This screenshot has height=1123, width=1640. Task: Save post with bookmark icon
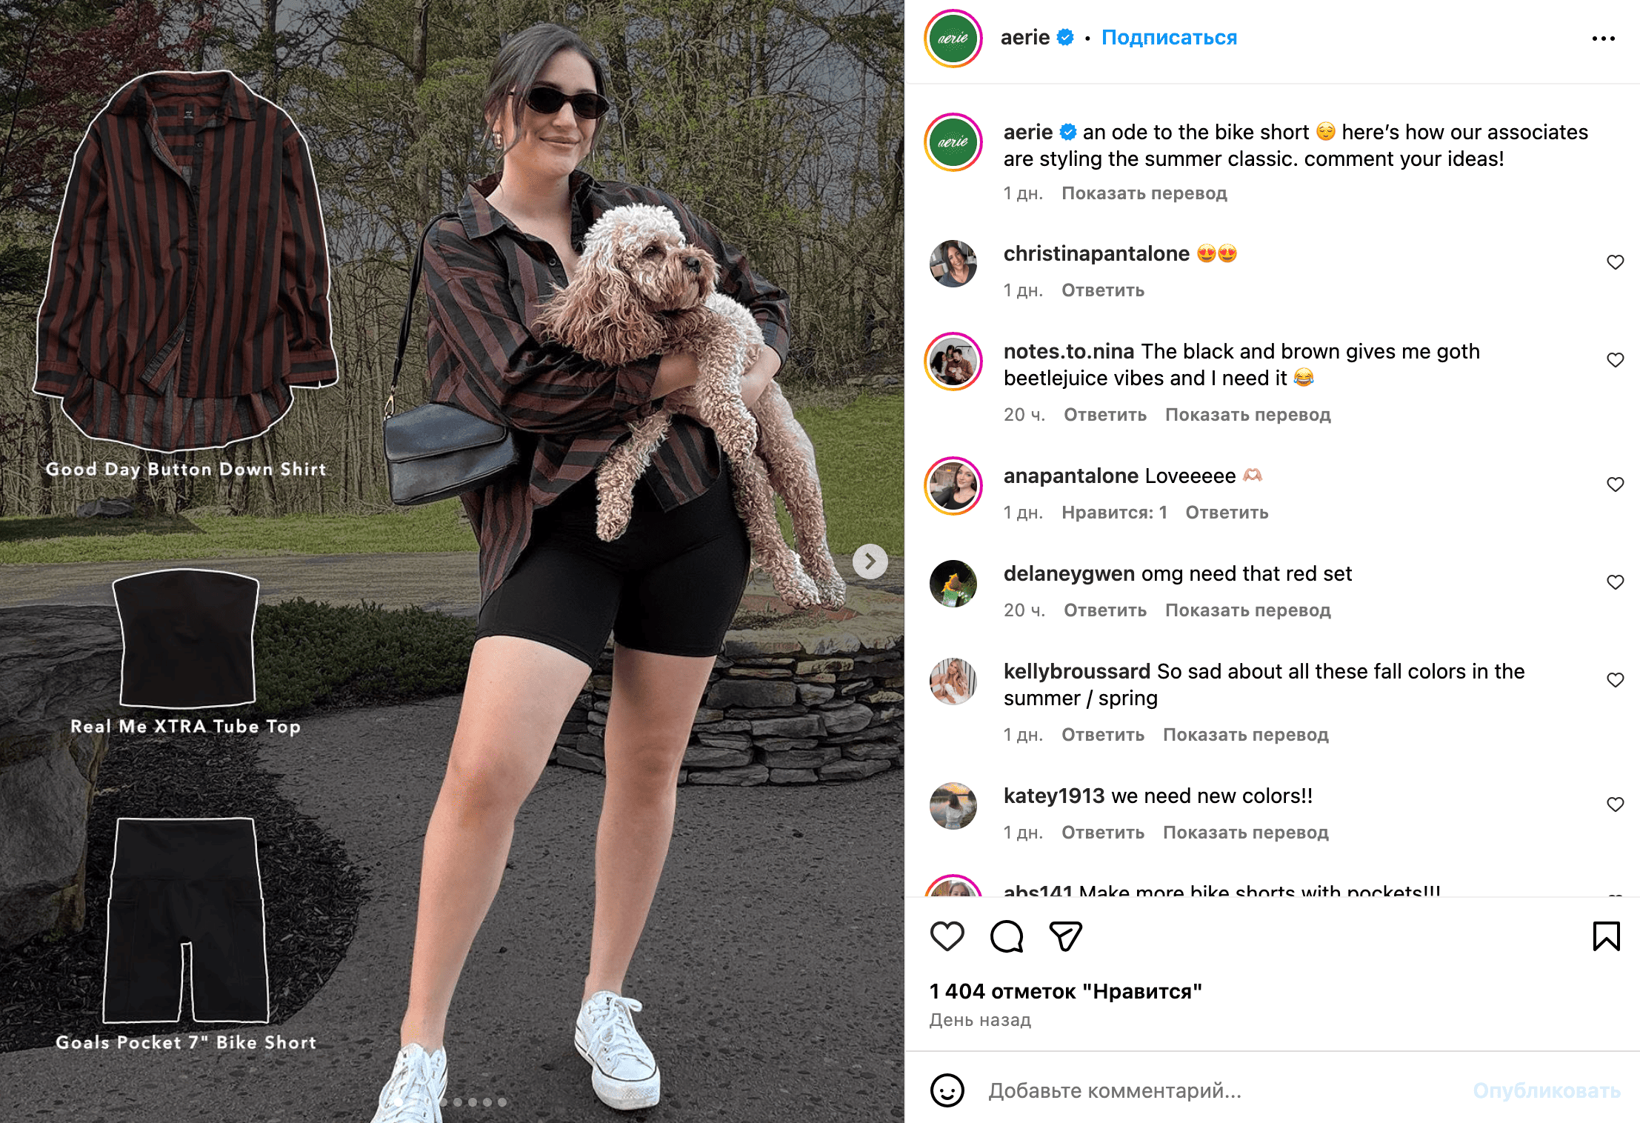point(1606,936)
